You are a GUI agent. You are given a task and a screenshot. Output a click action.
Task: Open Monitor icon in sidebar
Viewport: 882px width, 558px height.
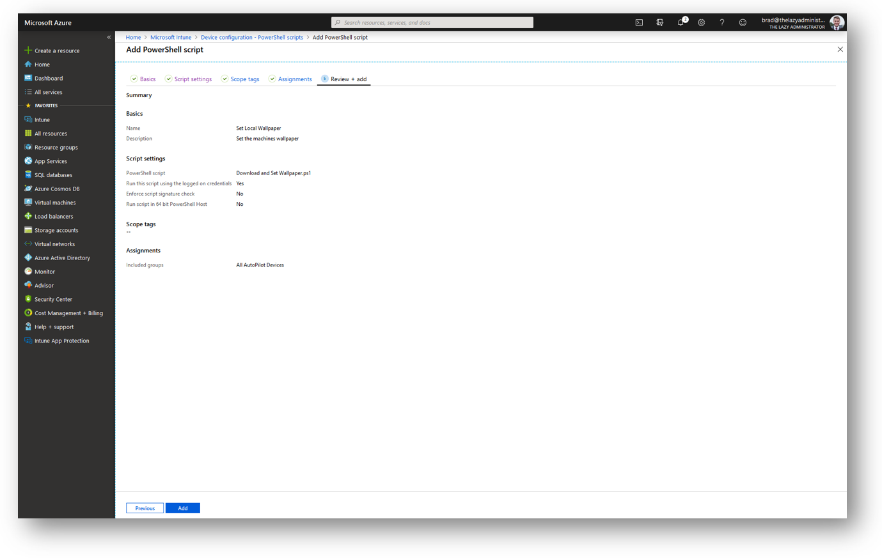(x=28, y=272)
